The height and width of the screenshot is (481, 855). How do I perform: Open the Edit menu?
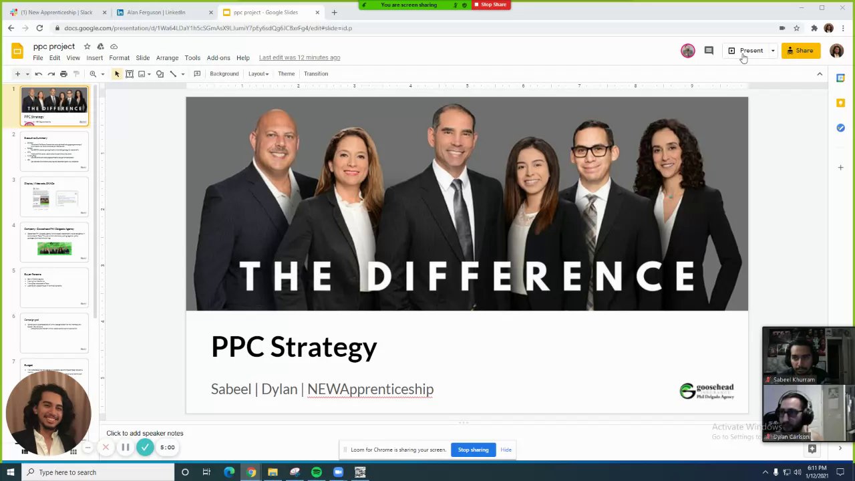pyautogui.click(x=55, y=58)
